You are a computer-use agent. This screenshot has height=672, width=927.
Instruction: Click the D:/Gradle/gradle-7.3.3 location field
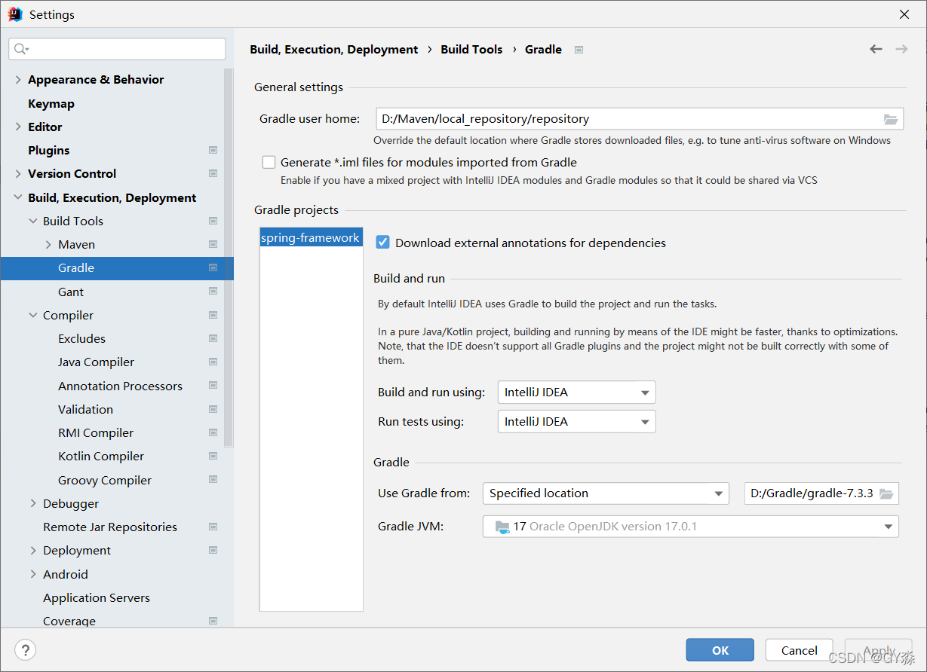[821, 493]
